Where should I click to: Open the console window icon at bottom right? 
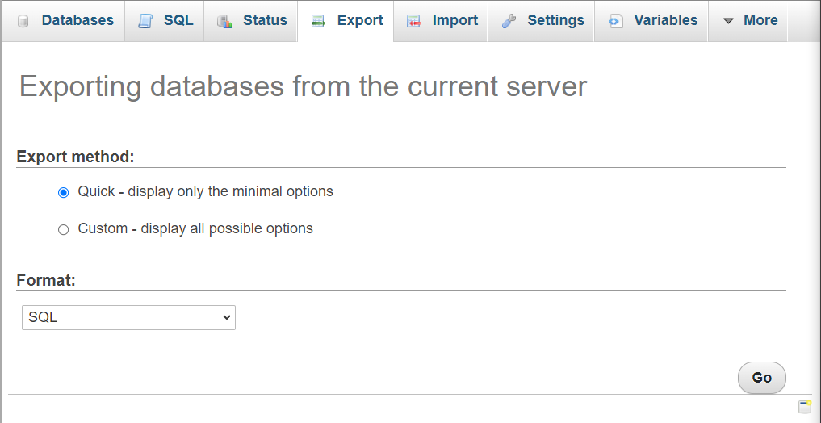tap(805, 407)
